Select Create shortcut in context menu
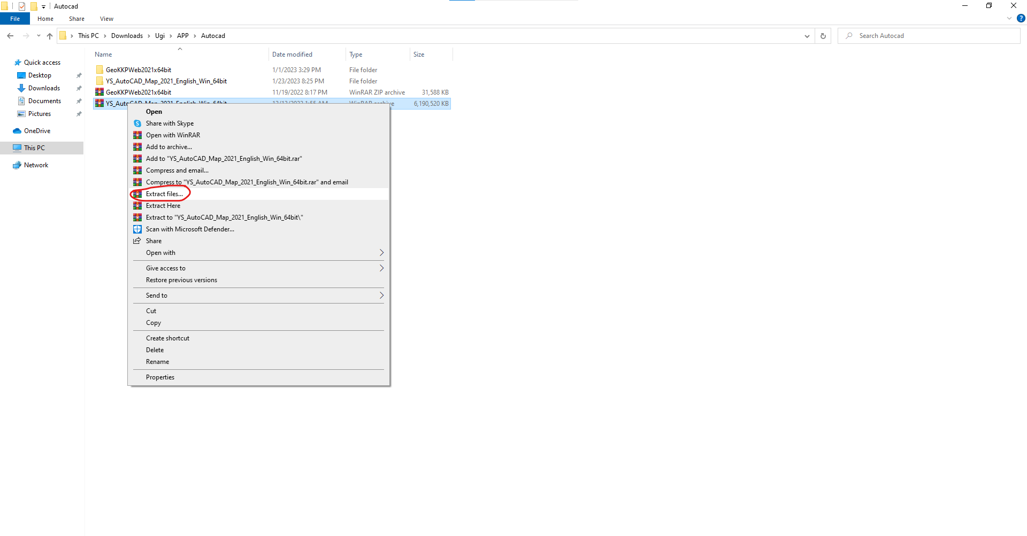1027x536 pixels. coord(259,338)
